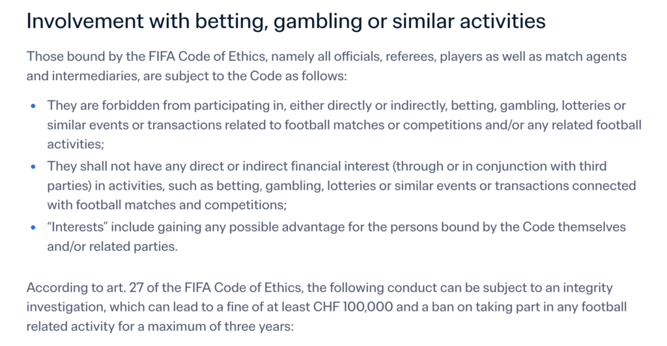Click the quoted word "Interests"
Screen dimensions: 667x346
[78, 227]
